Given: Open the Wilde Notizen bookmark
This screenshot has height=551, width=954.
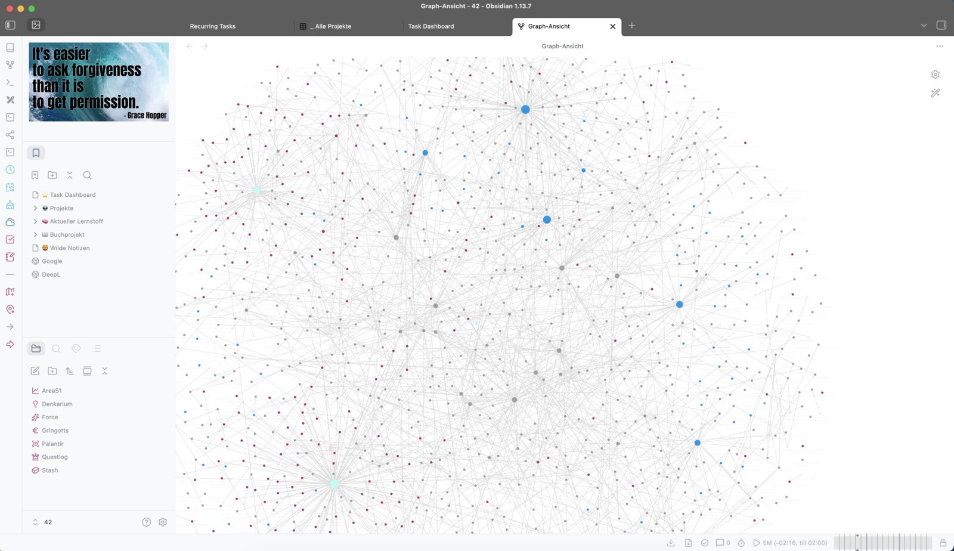Looking at the screenshot, I should coord(70,248).
